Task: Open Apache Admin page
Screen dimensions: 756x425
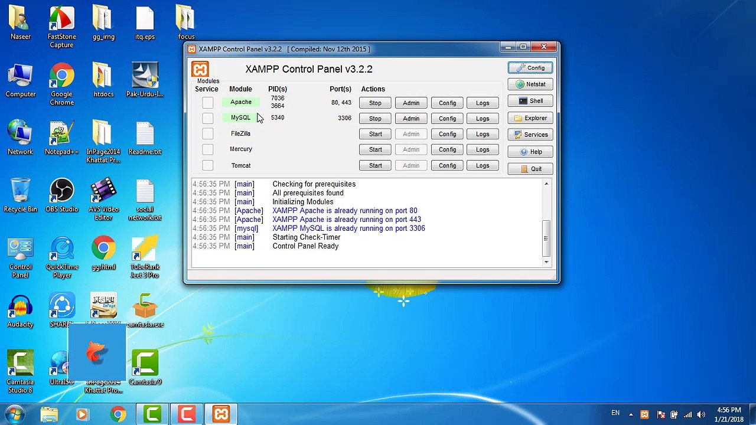Action: click(x=411, y=103)
